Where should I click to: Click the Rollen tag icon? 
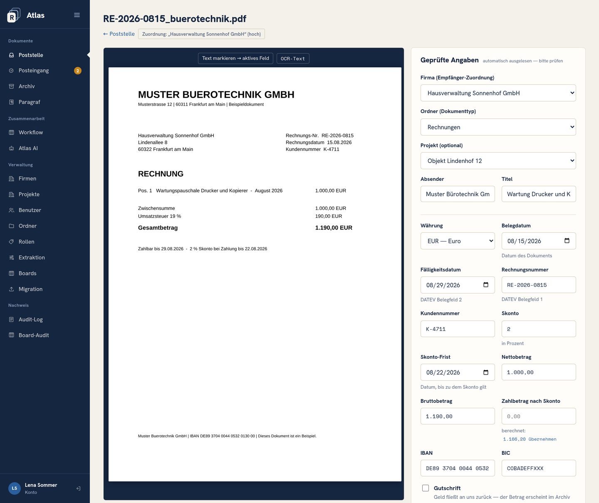click(11, 242)
